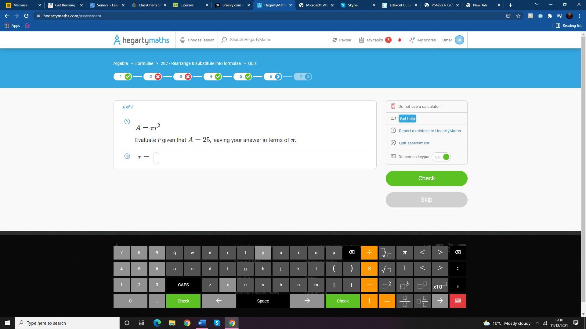The width and height of the screenshot is (586, 329).
Task: Click the notifications bell icon
Action: tap(400, 40)
